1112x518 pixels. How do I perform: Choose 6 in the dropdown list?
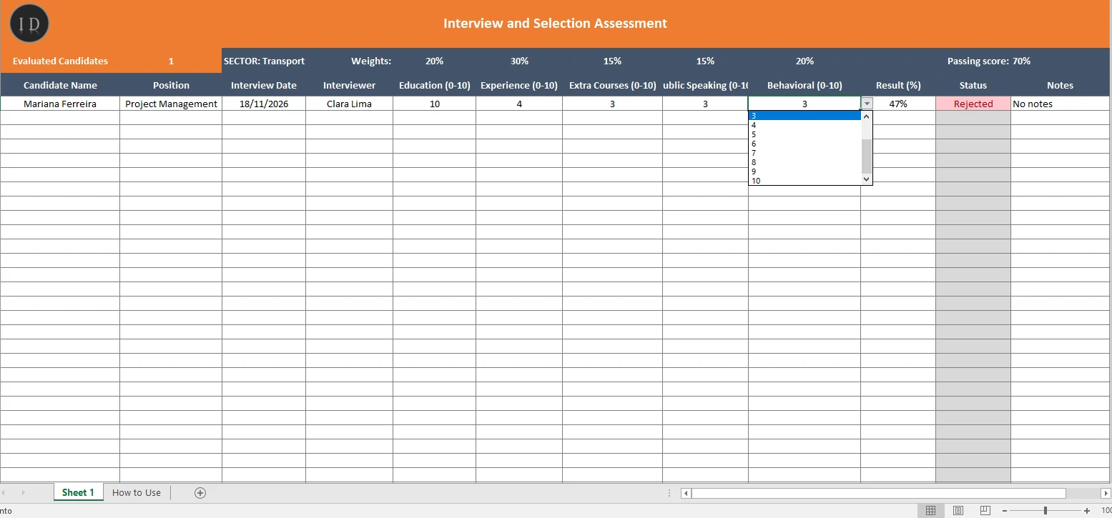tap(805, 144)
